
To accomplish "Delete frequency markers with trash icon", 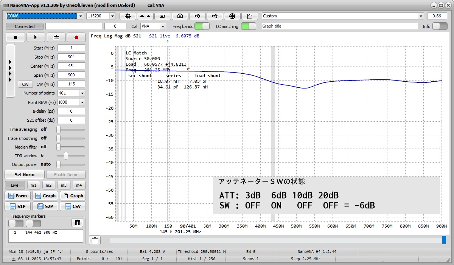I will [x=77, y=223].
